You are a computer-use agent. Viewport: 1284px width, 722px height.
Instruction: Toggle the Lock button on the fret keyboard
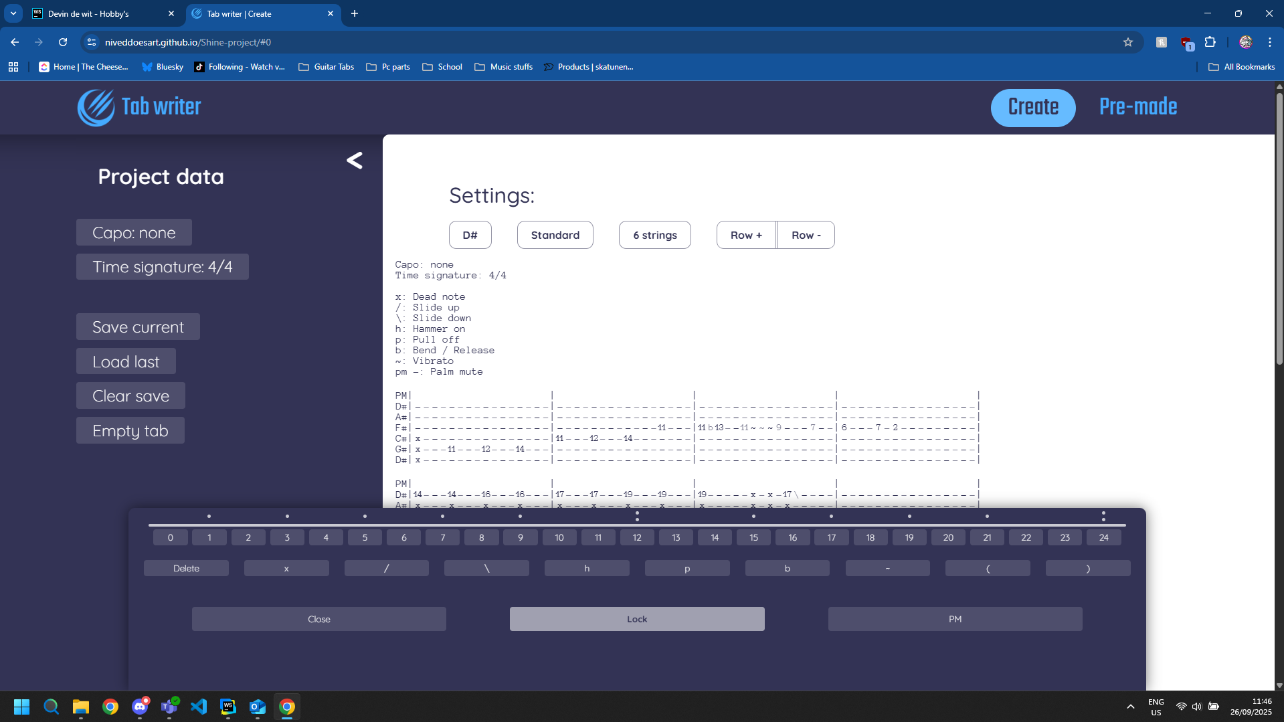(636, 619)
